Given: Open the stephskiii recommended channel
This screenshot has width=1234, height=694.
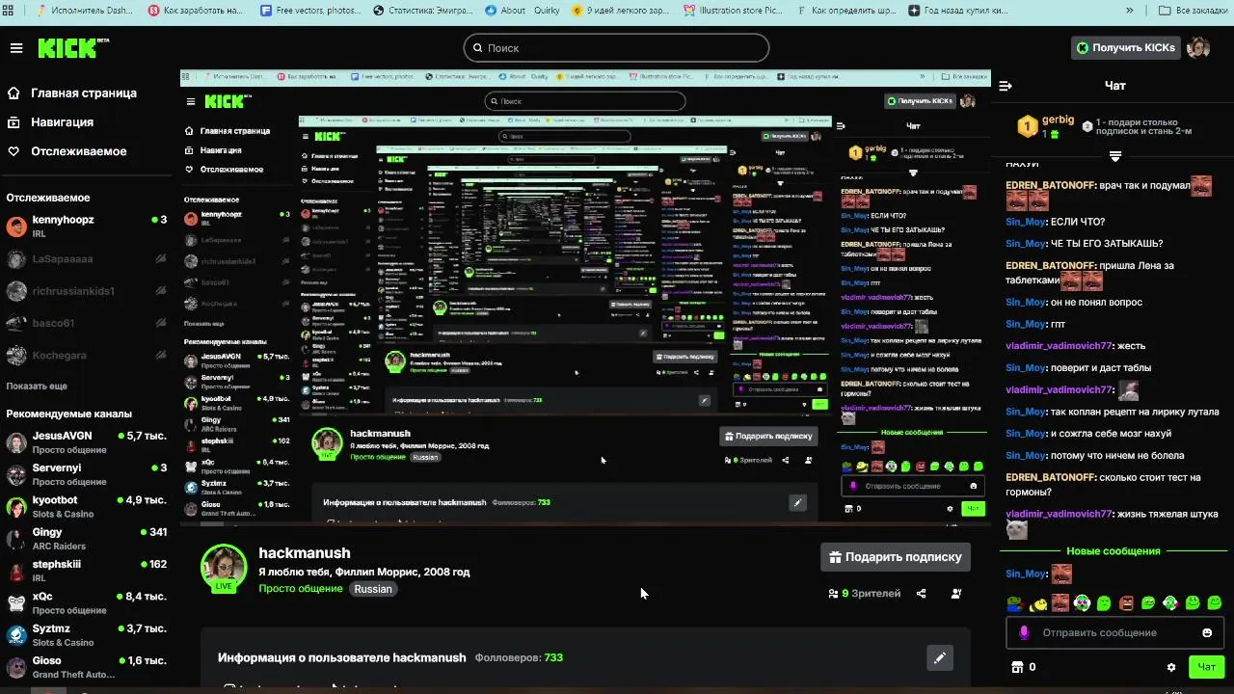Looking at the screenshot, I should pyautogui.click(x=87, y=571).
